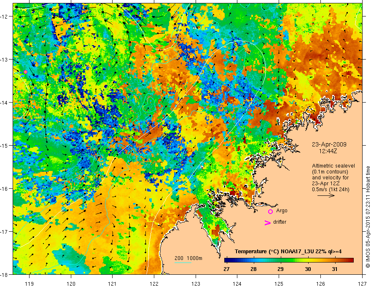Screen dimensions: 371x287
Task: Click the latitude label -15
Action: (x=4, y=145)
